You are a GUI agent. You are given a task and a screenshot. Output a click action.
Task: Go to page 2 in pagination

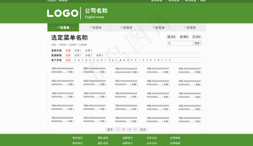click(x=124, y=130)
